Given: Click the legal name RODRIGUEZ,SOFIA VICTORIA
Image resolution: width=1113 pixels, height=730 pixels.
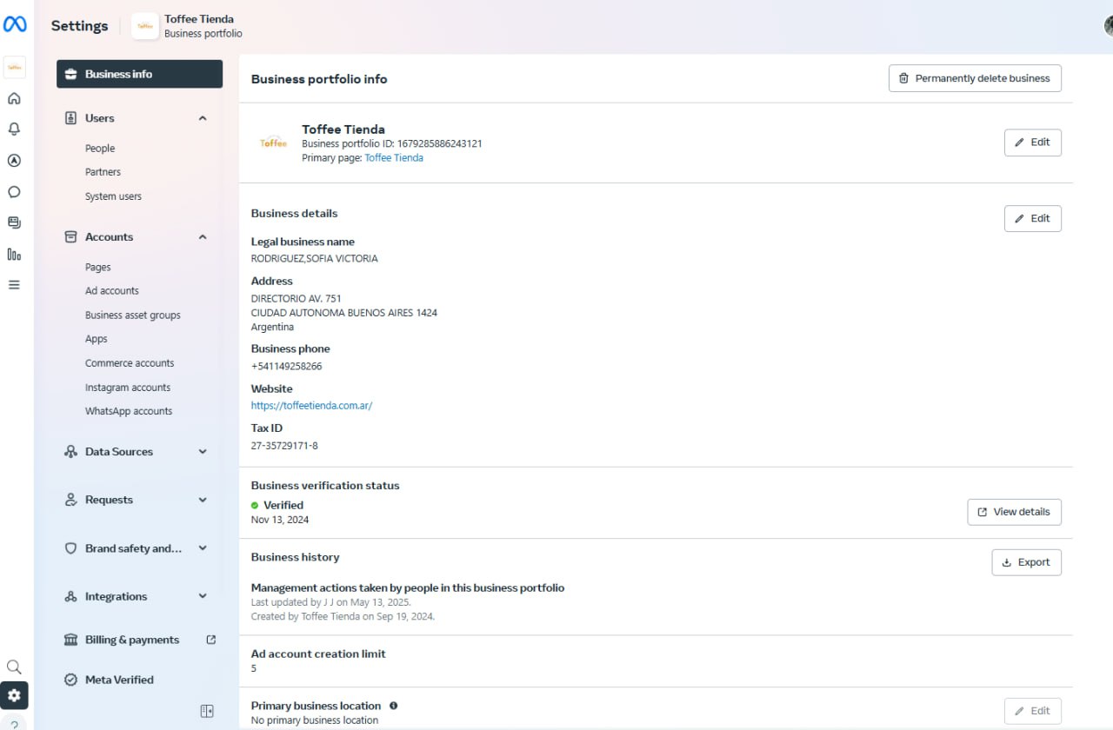Looking at the screenshot, I should coord(315,258).
